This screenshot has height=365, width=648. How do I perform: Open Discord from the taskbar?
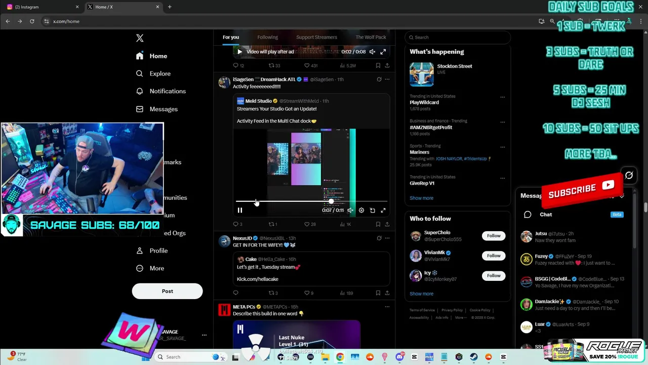tap(399, 357)
